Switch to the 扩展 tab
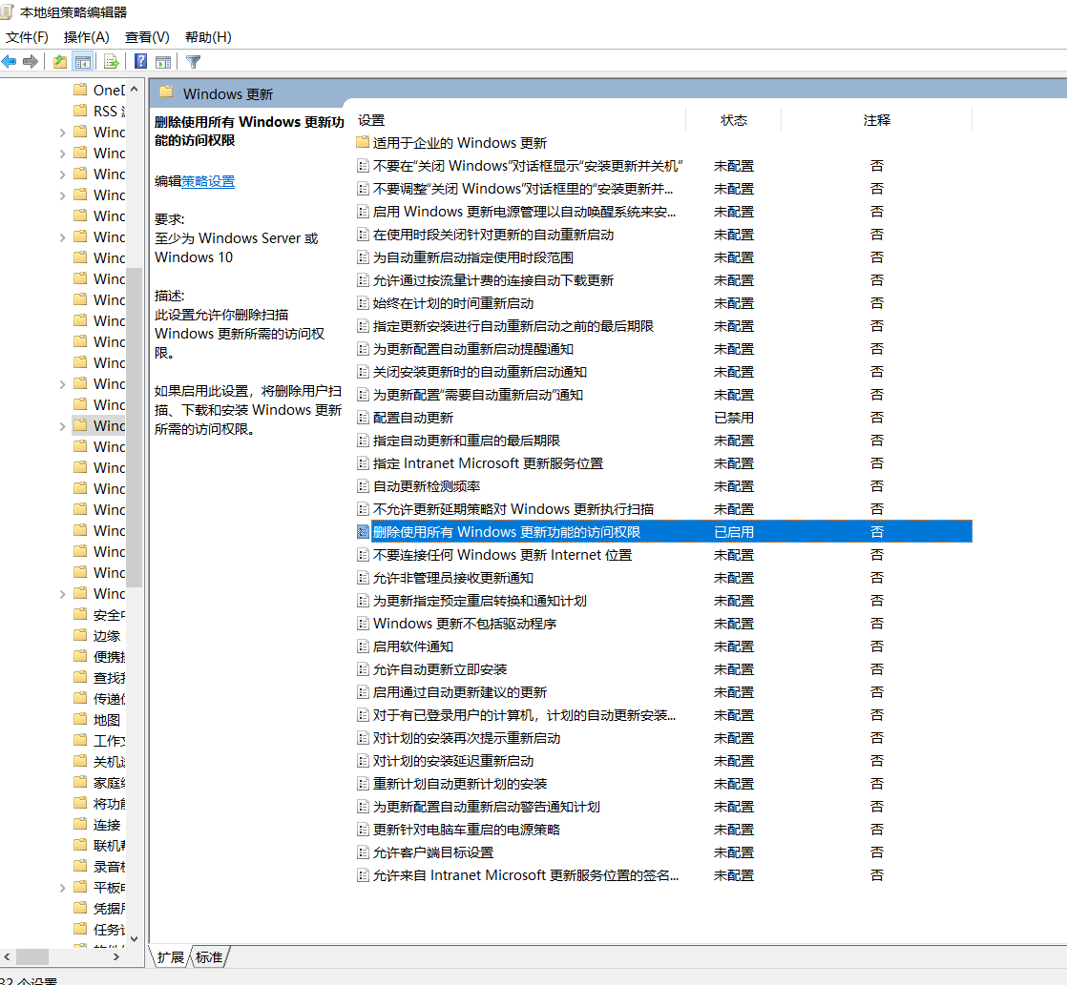Image resolution: width=1067 pixels, height=985 pixels. point(170,957)
